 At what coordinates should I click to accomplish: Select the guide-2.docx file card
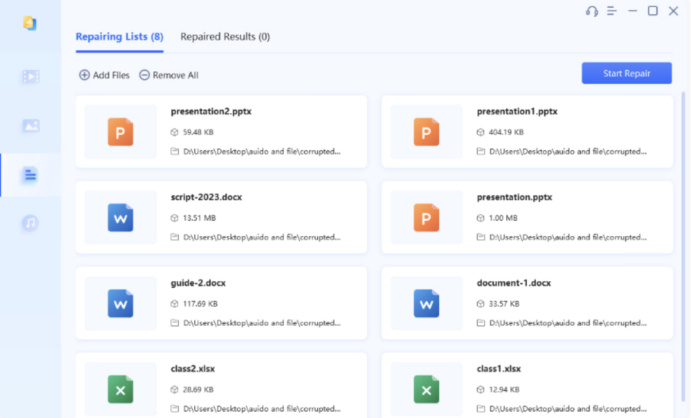point(221,303)
